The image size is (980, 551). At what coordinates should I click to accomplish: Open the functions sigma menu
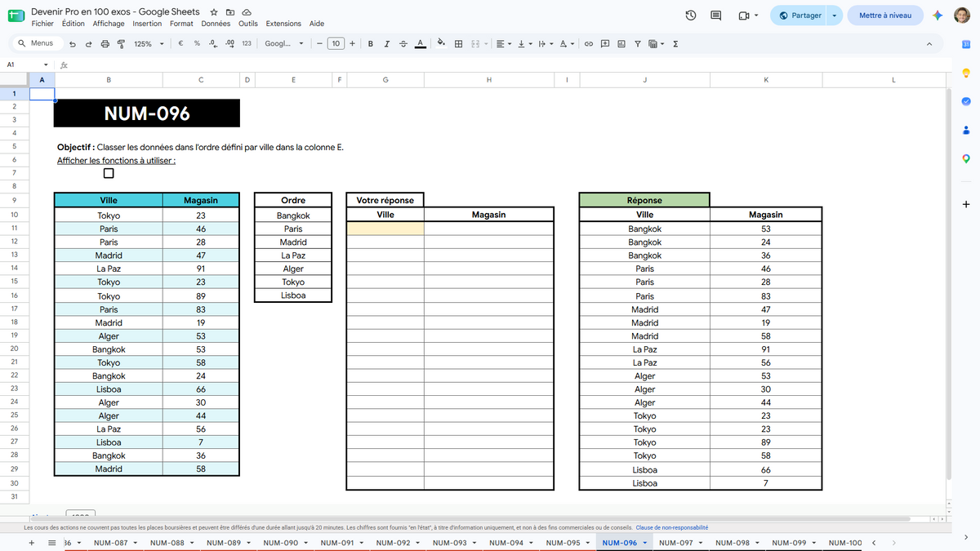coord(675,44)
